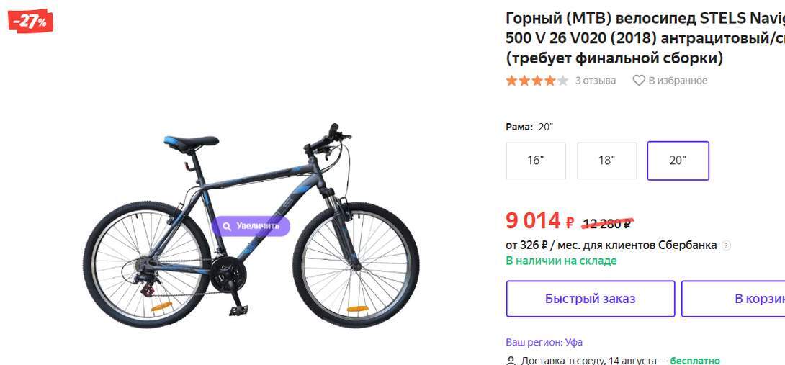Select the 20" frame size
Viewport: 785px width, 365px height.
coord(678,161)
